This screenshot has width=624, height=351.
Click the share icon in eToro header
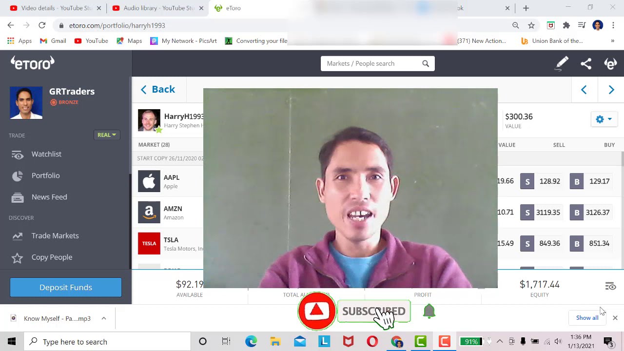click(586, 63)
